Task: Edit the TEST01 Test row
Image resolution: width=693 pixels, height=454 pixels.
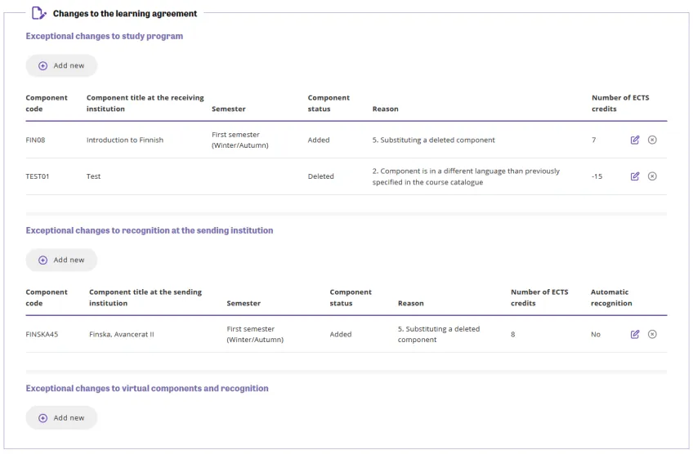Action: tap(635, 176)
